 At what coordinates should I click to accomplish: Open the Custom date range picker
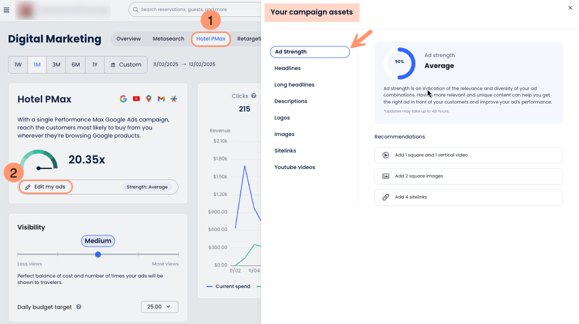(126, 64)
